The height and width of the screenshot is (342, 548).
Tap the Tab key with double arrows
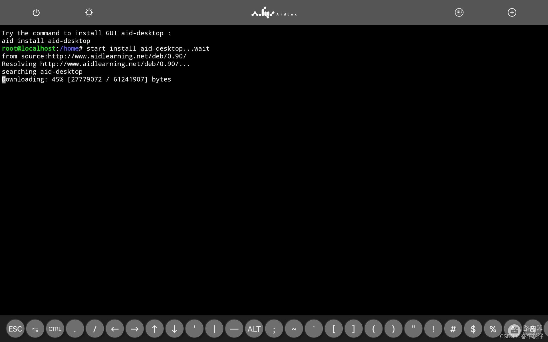point(35,329)
